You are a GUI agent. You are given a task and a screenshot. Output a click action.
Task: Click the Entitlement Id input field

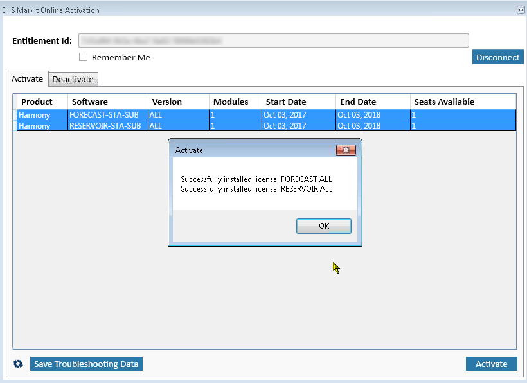coord(274,40)
